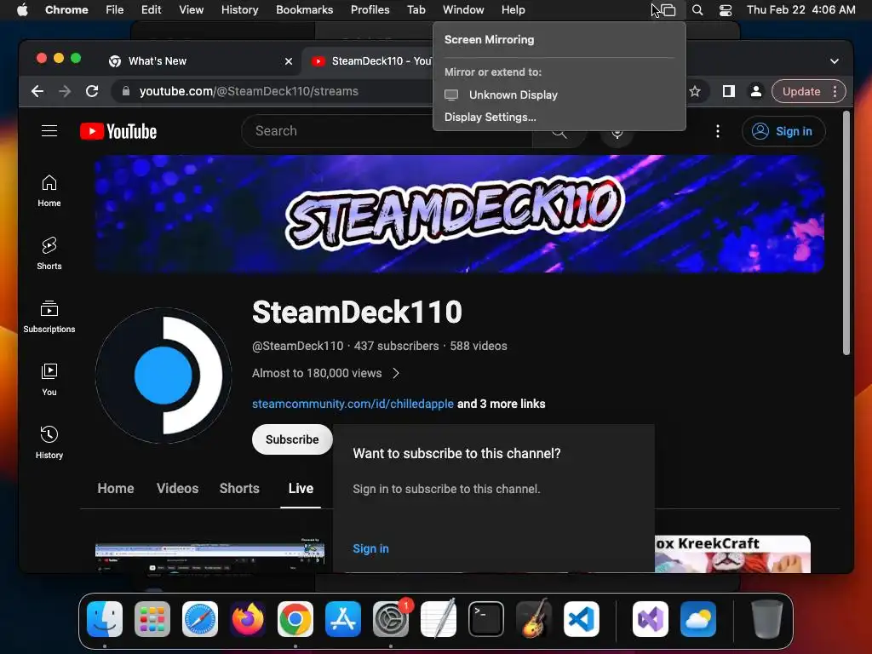Click the address bar URL
Viewport: 872px width, 654px height.
pos(249,91)
